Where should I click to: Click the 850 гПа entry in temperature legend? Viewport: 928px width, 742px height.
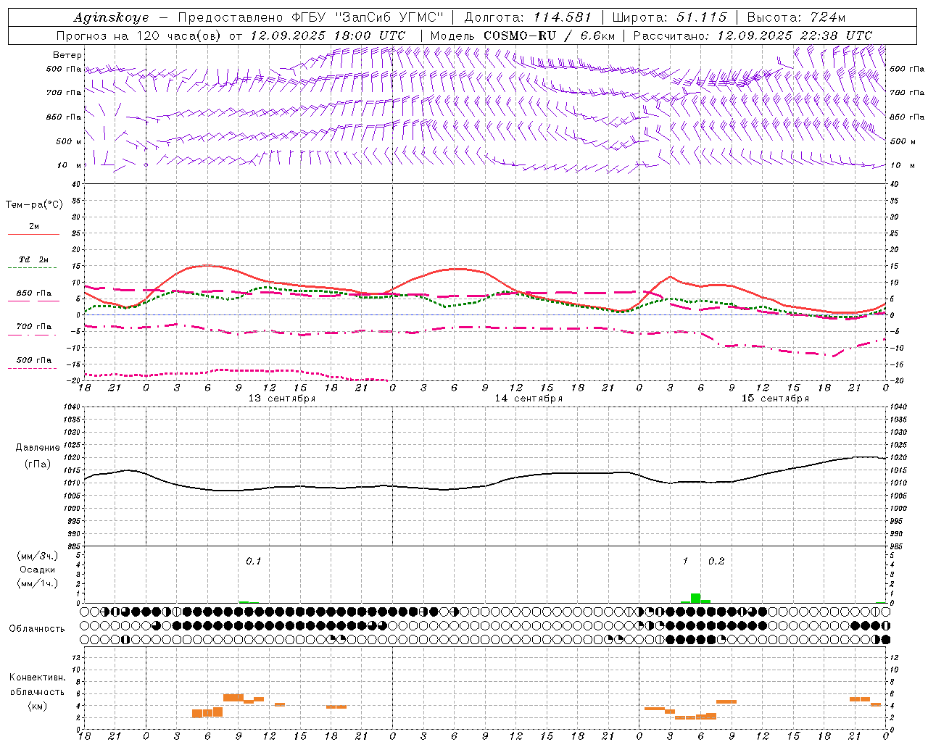34,293
